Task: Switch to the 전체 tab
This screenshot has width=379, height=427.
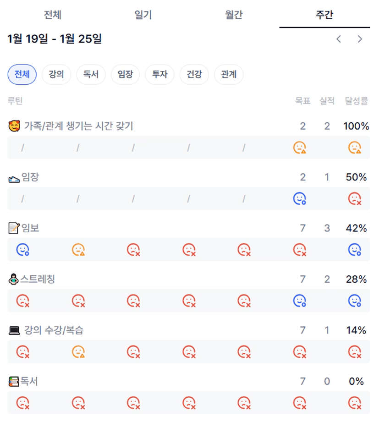Action: [x=52, y=15]
